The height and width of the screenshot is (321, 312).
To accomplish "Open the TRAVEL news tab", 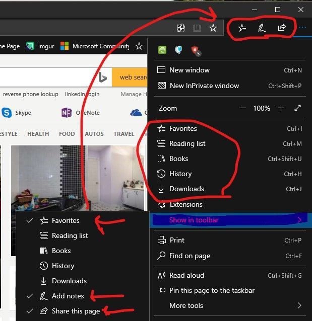I will [x=124, y=134].
